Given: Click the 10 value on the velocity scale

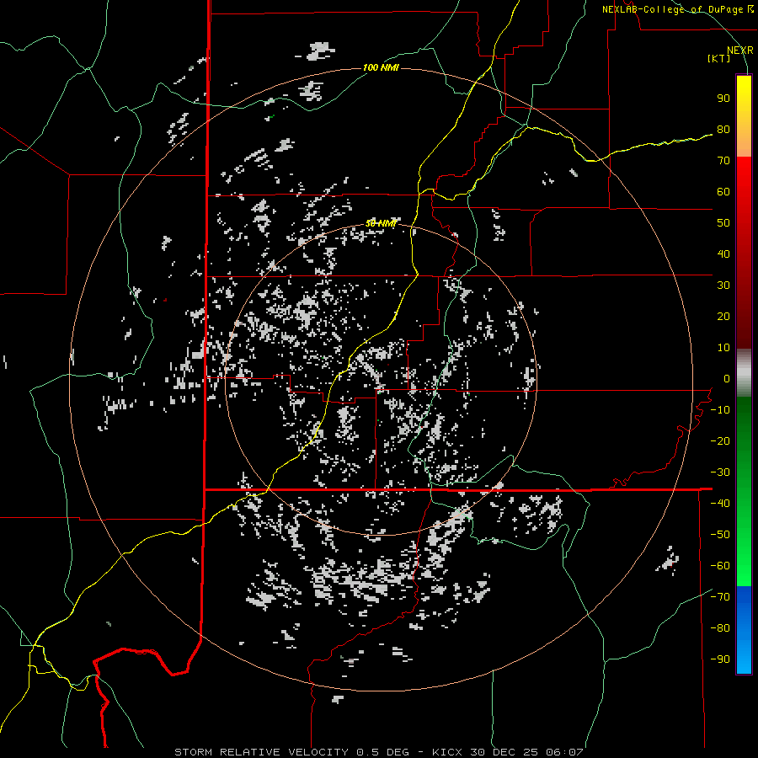Looking at the screenshot, I should tap(723, 348).
